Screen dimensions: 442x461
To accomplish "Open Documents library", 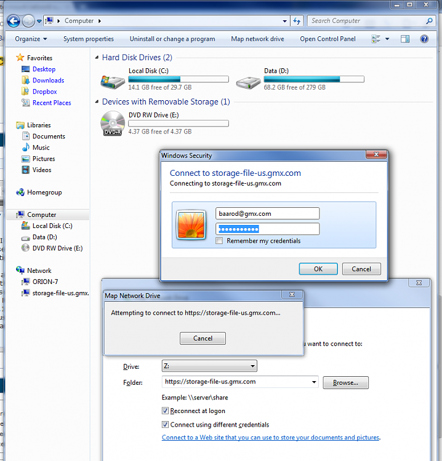I will click(x=49, y=136).
